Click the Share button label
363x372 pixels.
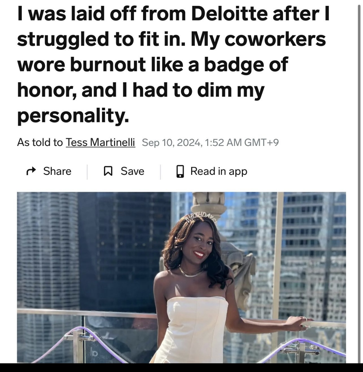pos(57,171)
